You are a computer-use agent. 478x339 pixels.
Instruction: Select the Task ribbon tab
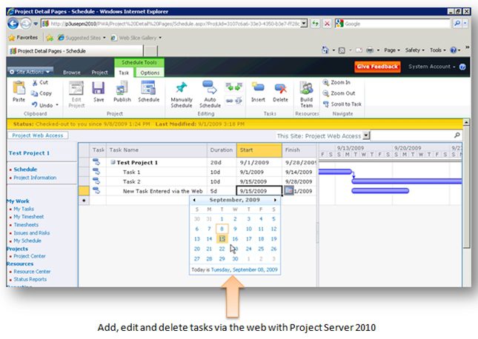(x=124, y=73)
